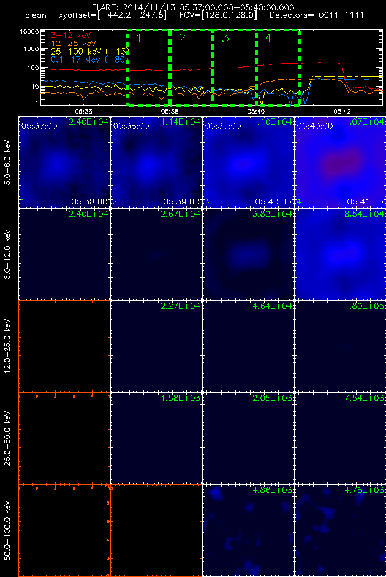The height and width of the screenshot is (577, 386).
Task: Click the 05:38 time axis label
Action: click(x=170, y=110)
